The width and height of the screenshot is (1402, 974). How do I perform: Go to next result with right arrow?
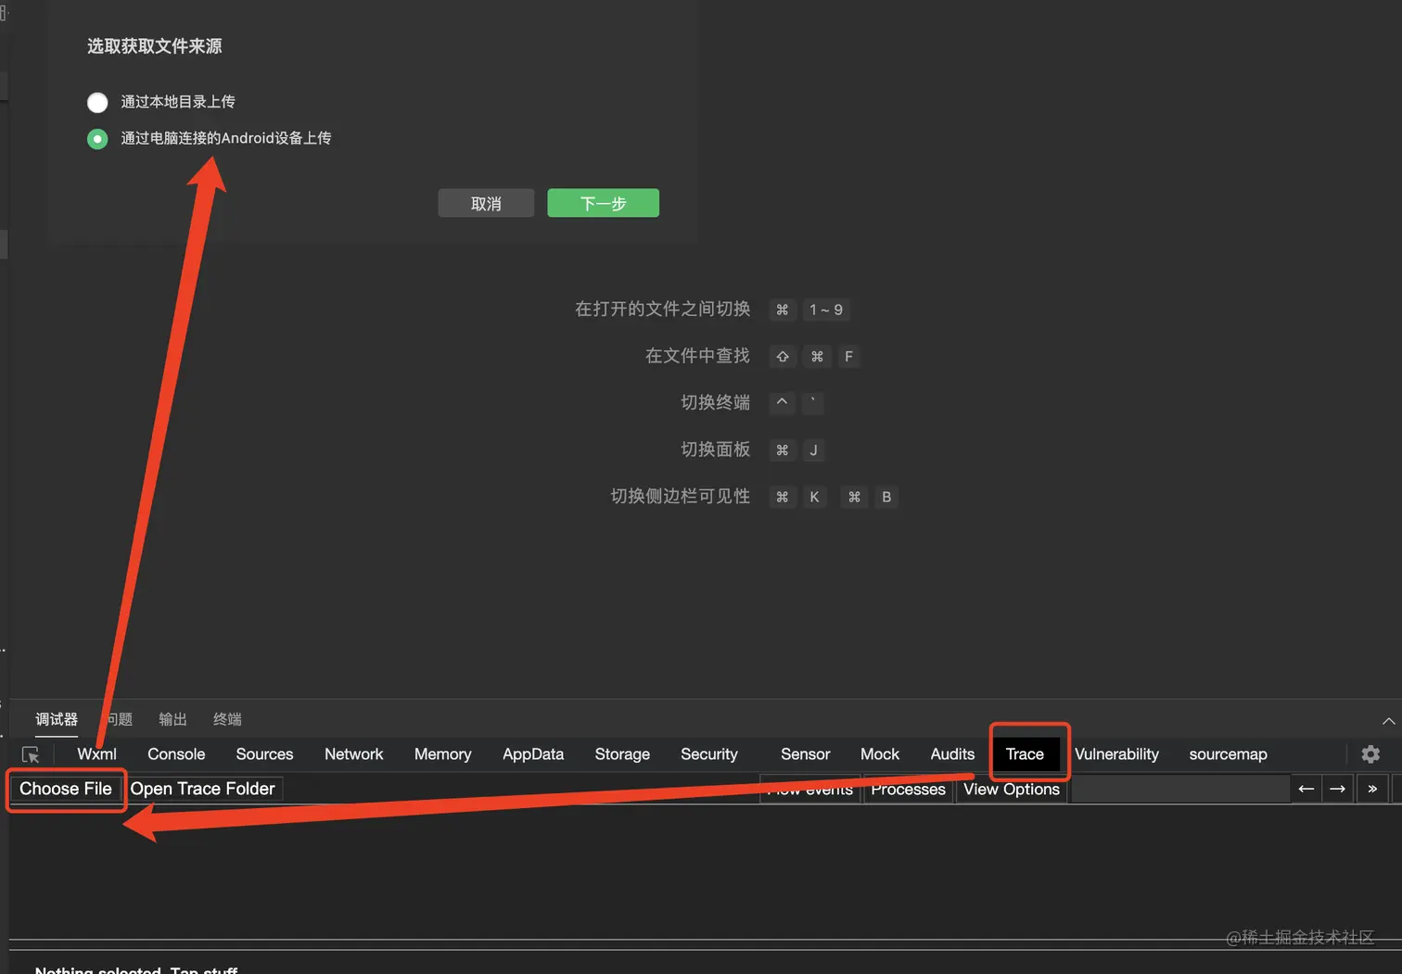(1337, 790)
